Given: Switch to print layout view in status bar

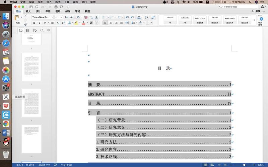Looking at the screenshot, I should pyautogui.click(x=205, y=165).
